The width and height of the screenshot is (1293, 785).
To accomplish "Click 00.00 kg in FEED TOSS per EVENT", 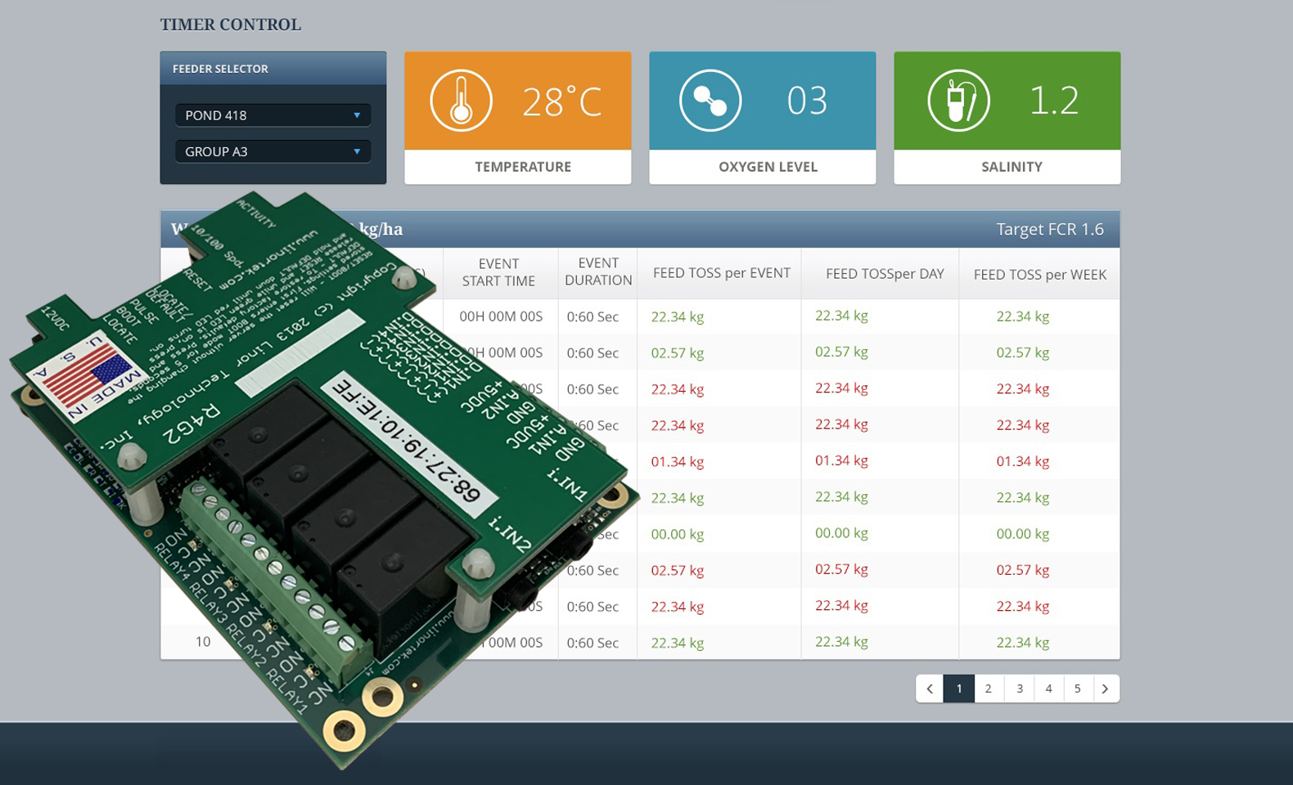I will (x=678, y=534).
